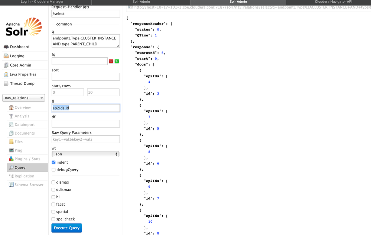Open the Replication page
Screen dimensions: 371x235
pos(25,176)
